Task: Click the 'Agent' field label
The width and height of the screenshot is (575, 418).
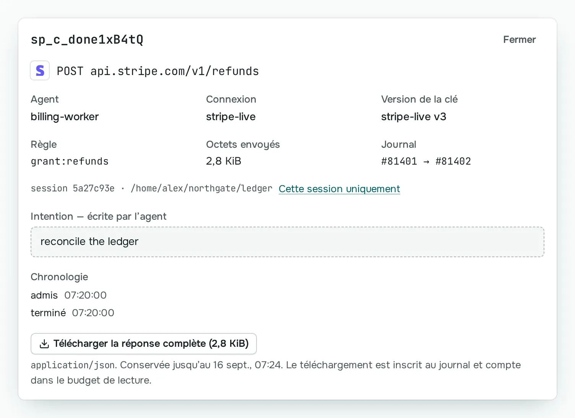Action: (44, 100)
